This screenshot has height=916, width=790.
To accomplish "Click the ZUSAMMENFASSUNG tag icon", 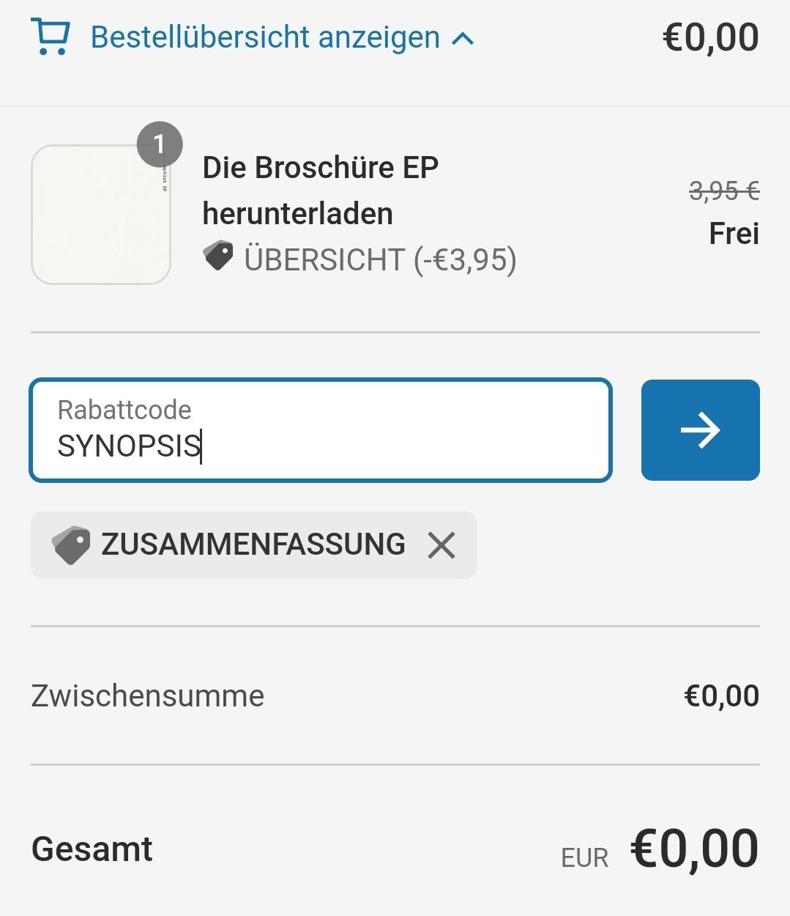I will pos(71,545).
